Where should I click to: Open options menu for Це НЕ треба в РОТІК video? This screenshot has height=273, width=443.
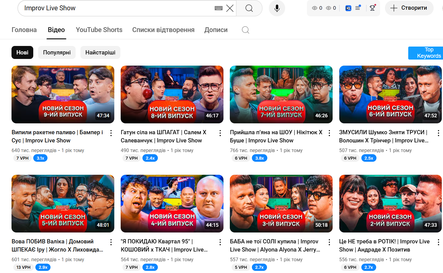tap(438, 242)
